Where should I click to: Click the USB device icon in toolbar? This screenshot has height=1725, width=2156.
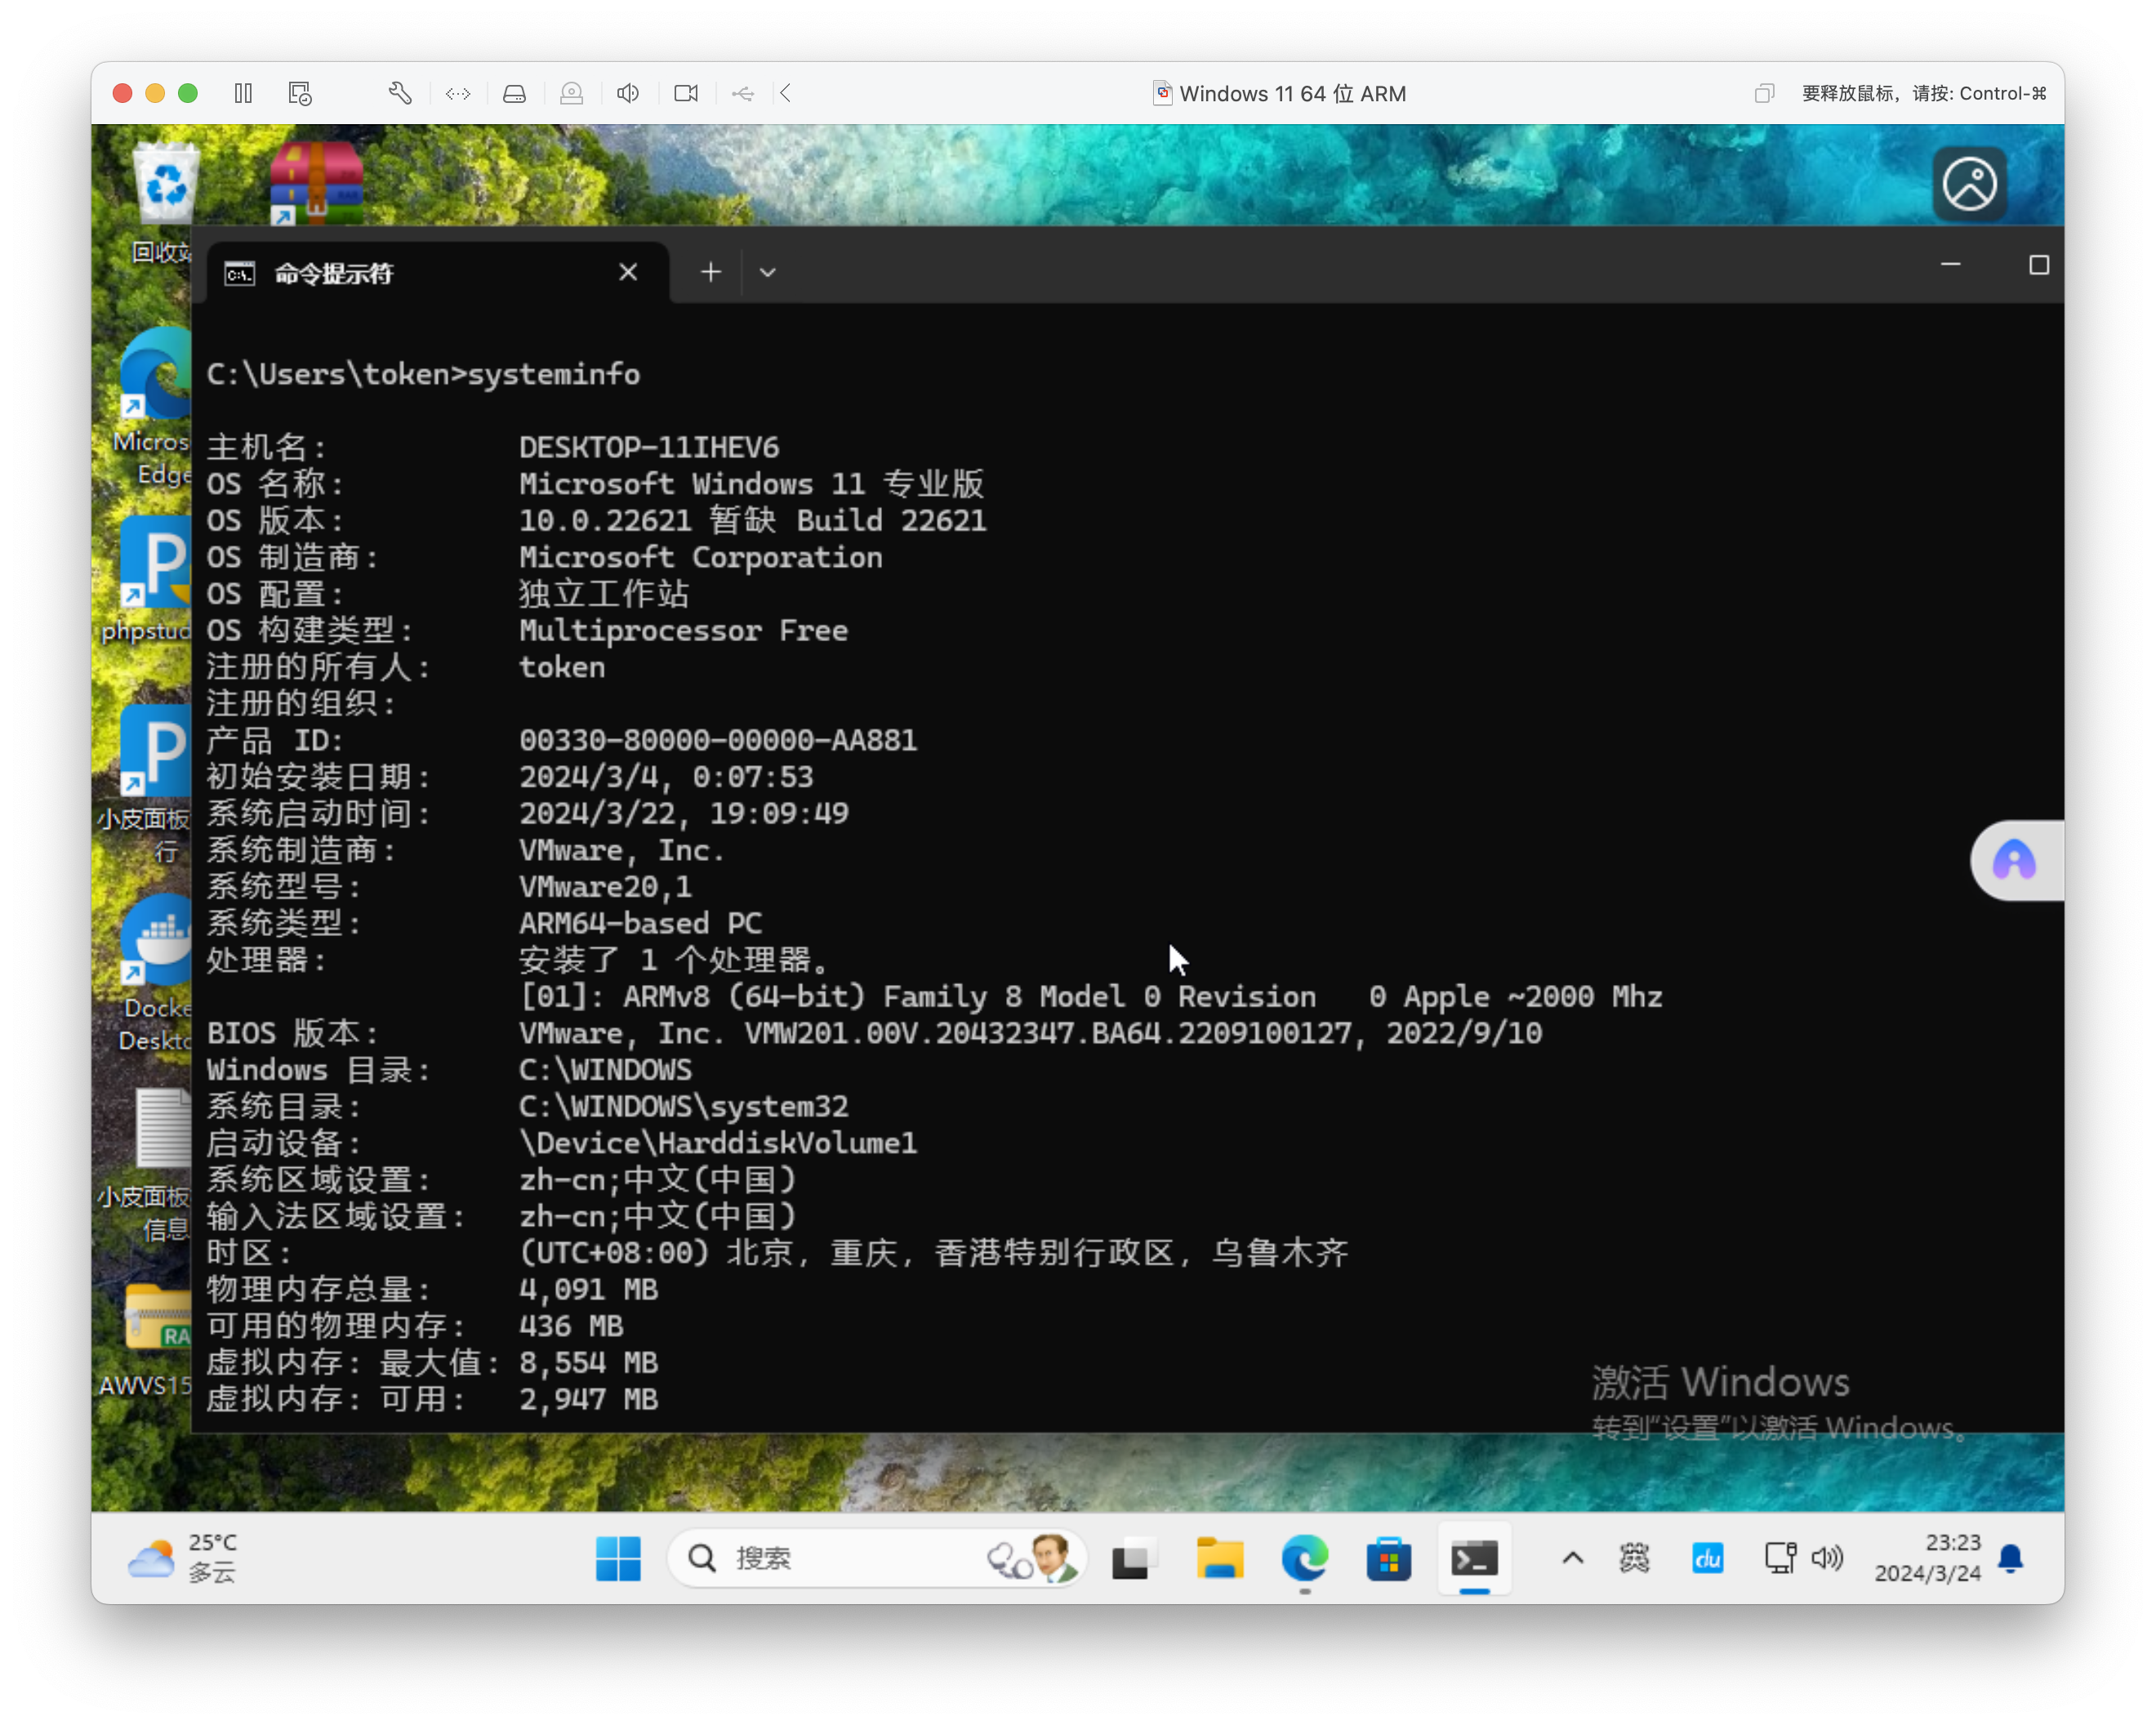tap(743, 93)
